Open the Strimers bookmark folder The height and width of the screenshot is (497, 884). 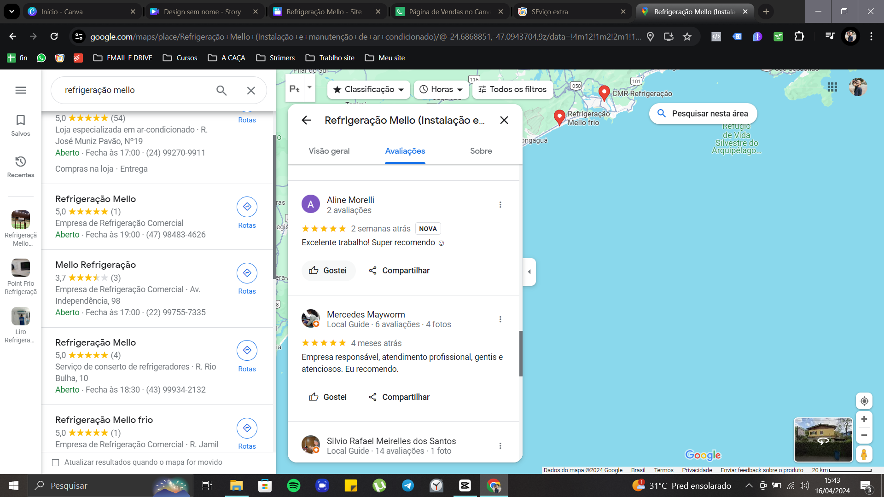click(276, 58)
